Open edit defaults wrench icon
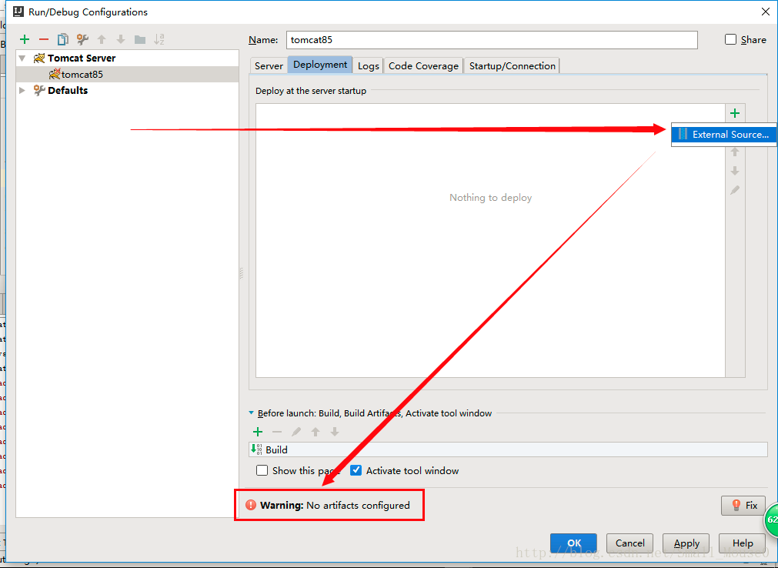 82,39
